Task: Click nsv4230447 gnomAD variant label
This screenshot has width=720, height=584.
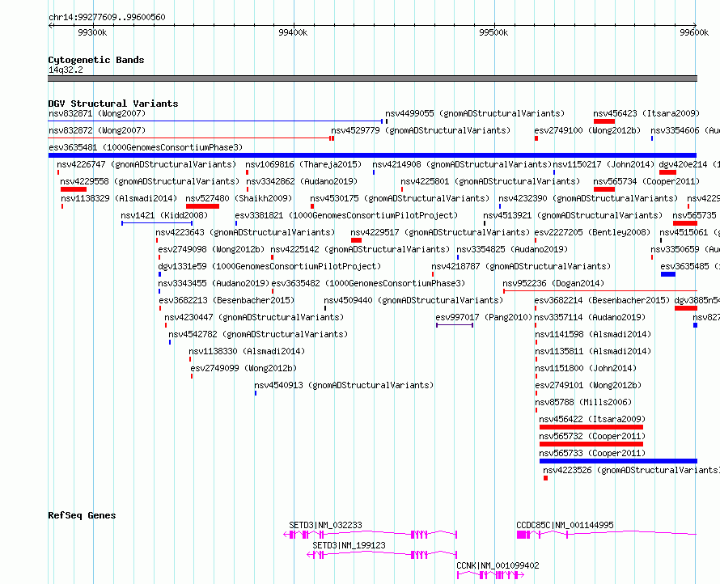Action: [x=254, y=317]
